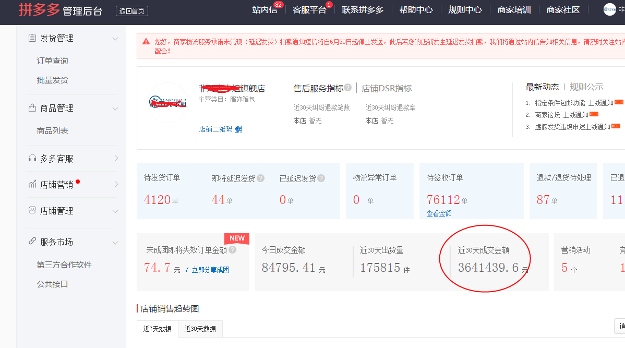Open the 店铺二维码 link
This screenshot has height=348, width=625.
(215, 129)
